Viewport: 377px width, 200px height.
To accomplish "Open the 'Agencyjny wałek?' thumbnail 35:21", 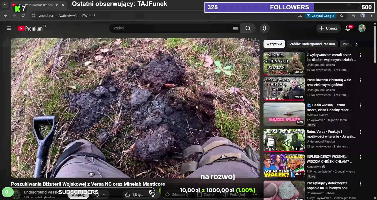I will coord(284,166).
